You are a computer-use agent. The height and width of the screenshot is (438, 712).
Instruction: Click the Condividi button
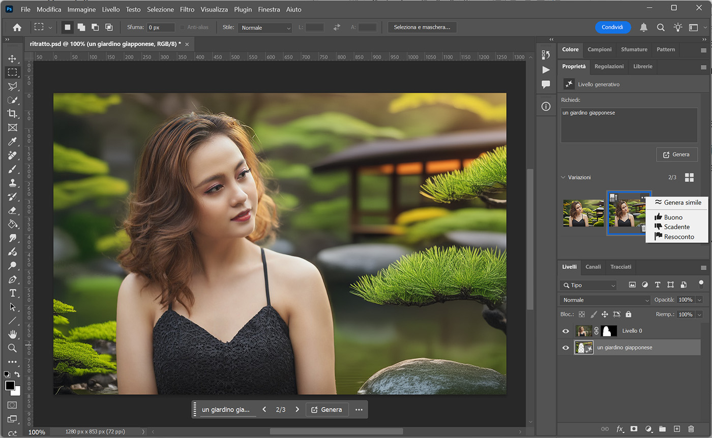[x=612, y=27]
